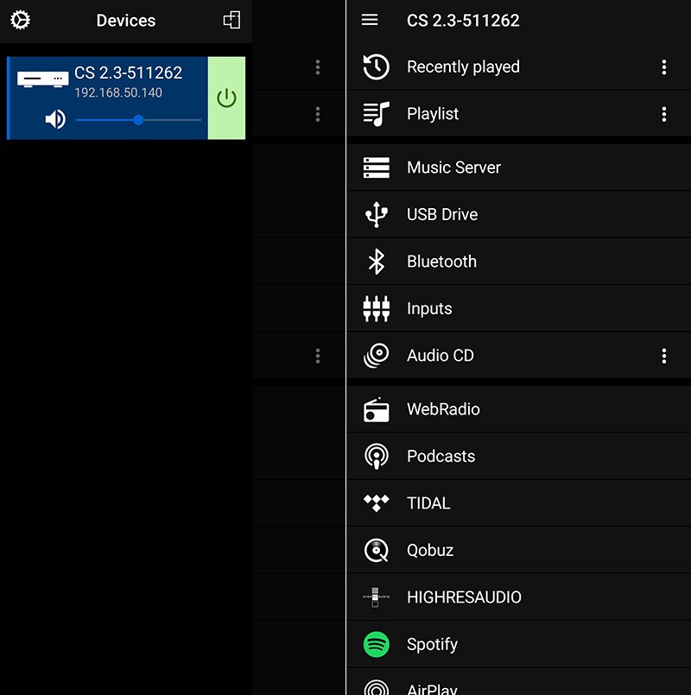
Task: Click three-dot menu in dimmed Playlist row
Action: [x=318, y=114]
